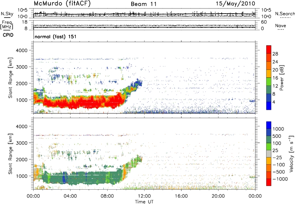Viewport: 295px width, 204px height.
Task: Click the Nave legend label
Action: point(281,26)
